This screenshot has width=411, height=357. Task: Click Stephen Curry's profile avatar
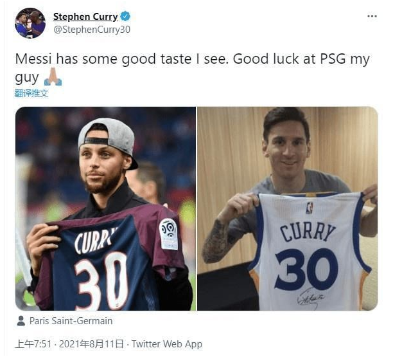click(30, 23)
